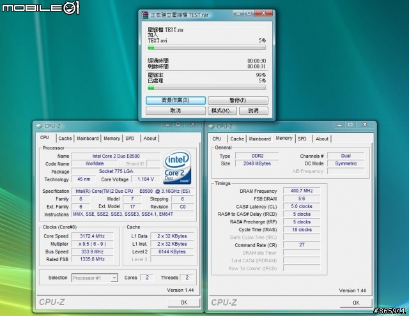
Task: Maximize the WinRAR compression dialog
Action: click(x=249, y=13)
